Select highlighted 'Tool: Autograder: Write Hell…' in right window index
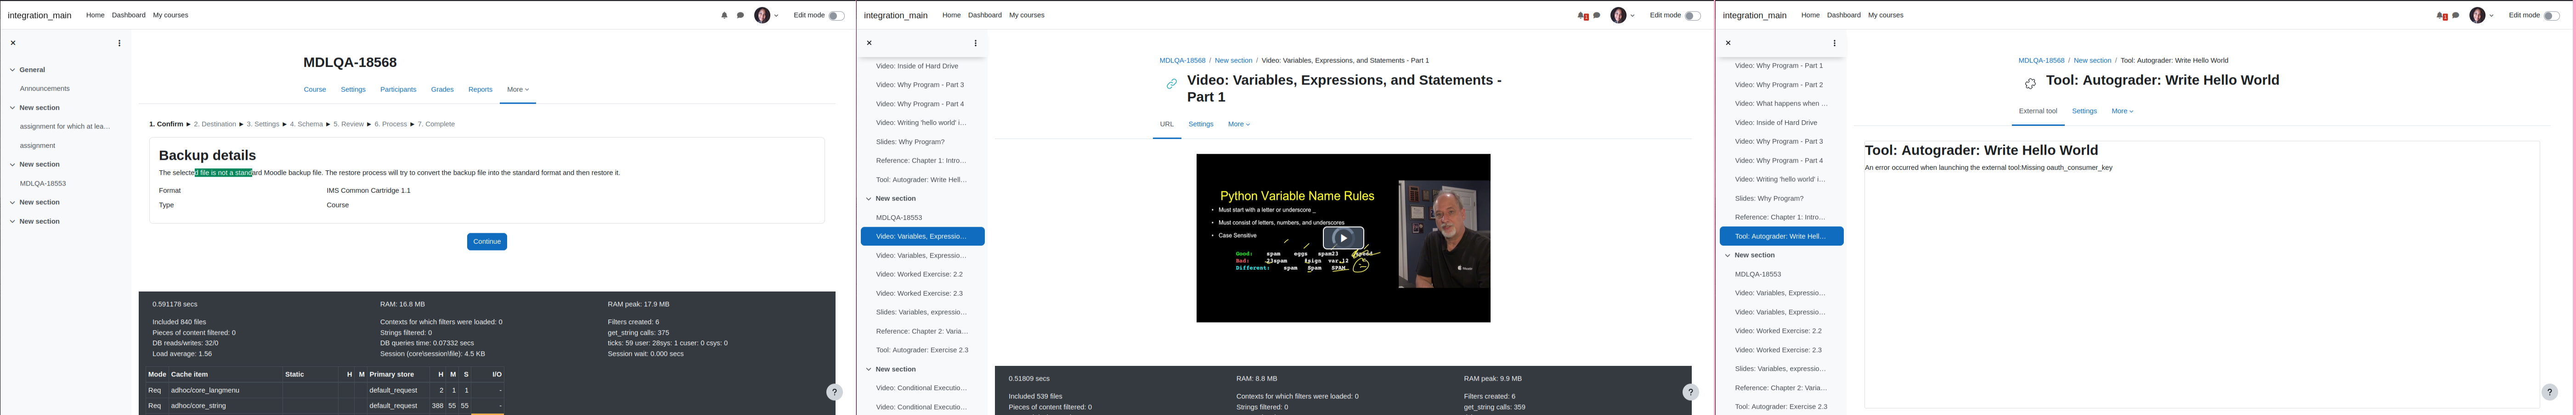2576x415 pixels. [1781, 236]
